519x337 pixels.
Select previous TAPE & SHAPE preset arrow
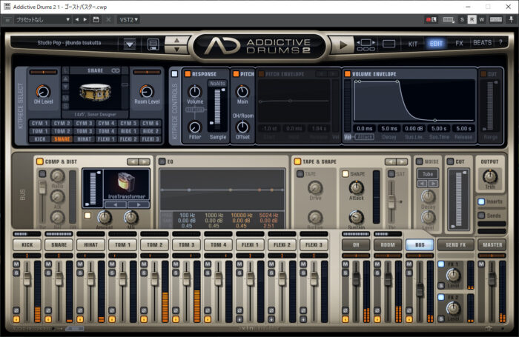point(391,161)
